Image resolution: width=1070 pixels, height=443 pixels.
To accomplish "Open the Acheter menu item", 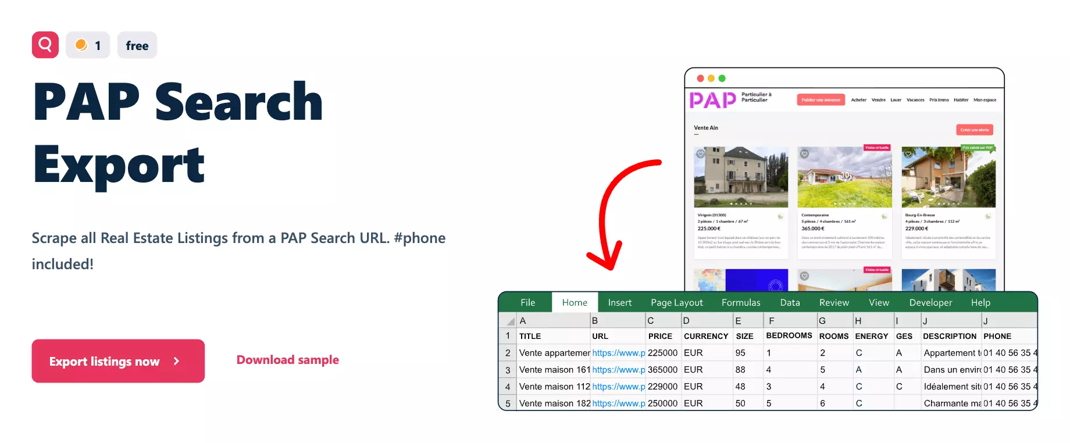I will (x=859, y=100).
